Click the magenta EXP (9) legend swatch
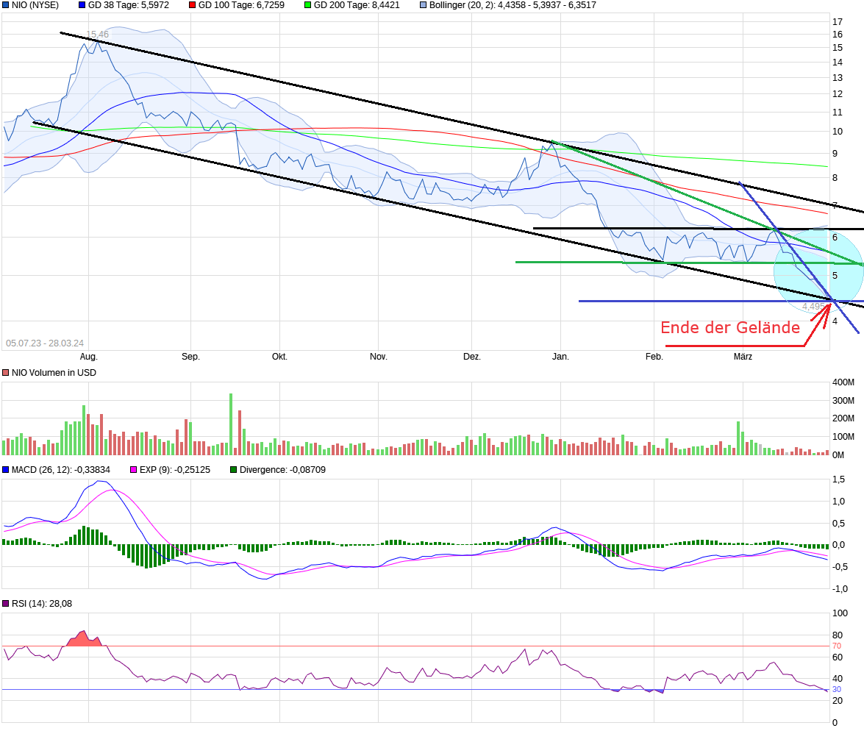 tap(133, 469)
